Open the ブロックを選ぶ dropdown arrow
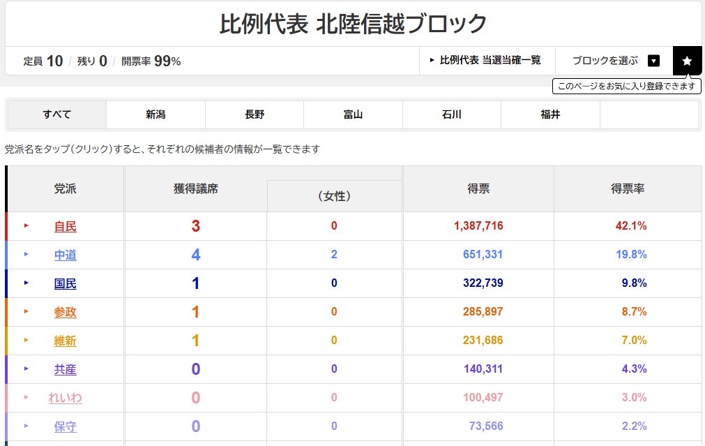Viewport: 705px width, 446px height. pos(653,61)
